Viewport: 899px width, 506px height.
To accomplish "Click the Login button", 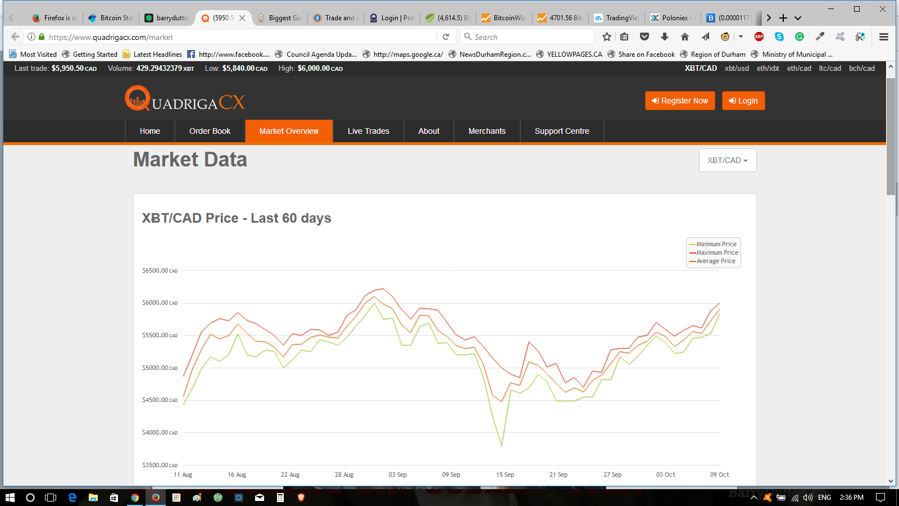I will coord(743,101).
